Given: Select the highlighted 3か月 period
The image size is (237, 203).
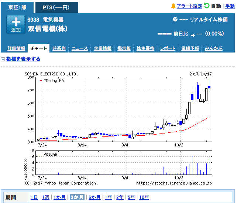Looking at the screenshot, I should (77, 197).
